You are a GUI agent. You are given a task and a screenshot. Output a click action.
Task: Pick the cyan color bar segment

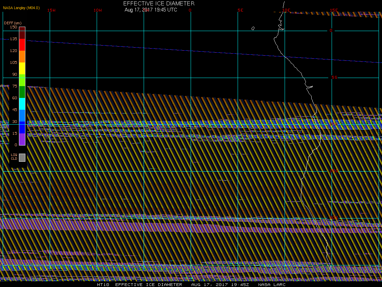tap(22, 104)
